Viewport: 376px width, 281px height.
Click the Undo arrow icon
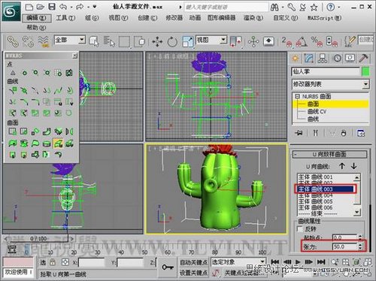point(63,7)
